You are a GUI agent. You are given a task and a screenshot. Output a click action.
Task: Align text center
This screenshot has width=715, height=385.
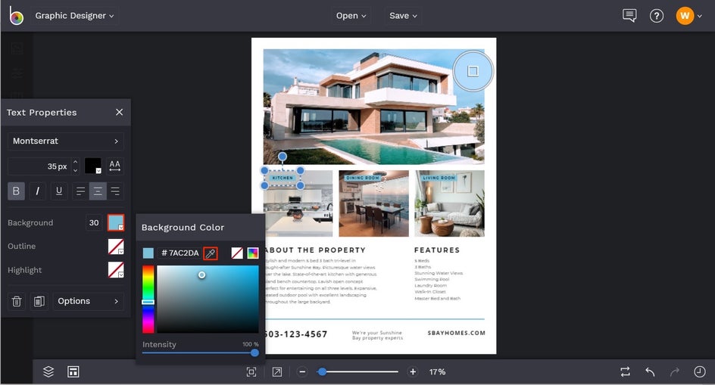tap(98, 191)
